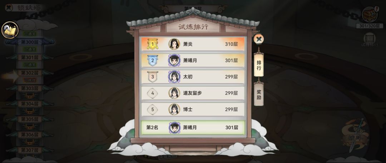
Task: Select floor 第300层 in the tower list
Action: click(x=30, y=42)
